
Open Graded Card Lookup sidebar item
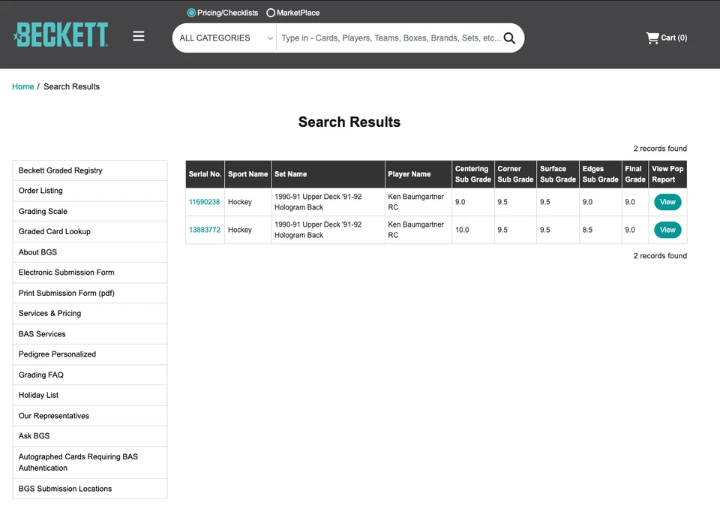pyautogui.click(x=55, y=231)
